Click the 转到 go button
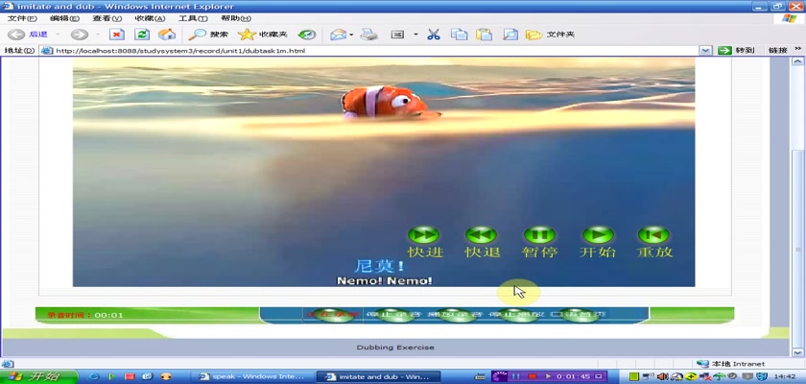 click(737, 50)
